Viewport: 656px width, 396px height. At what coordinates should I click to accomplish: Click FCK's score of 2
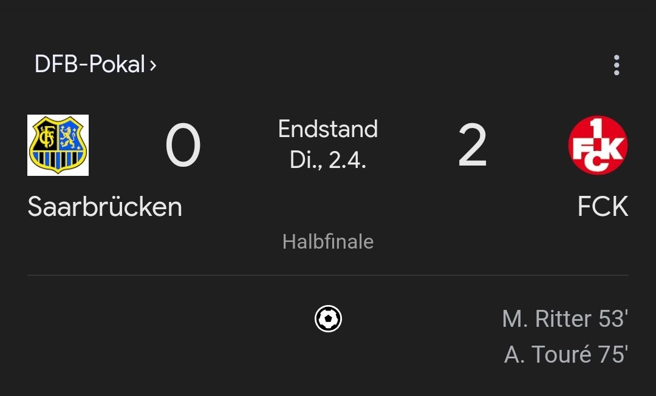[x=473, y=147]
